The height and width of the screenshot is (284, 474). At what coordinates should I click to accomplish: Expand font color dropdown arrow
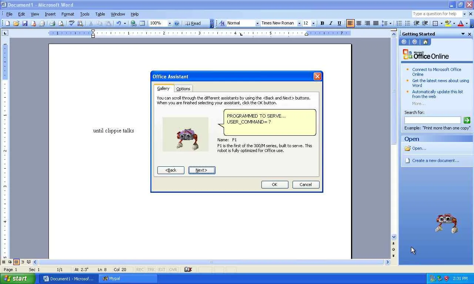(467, 23)
